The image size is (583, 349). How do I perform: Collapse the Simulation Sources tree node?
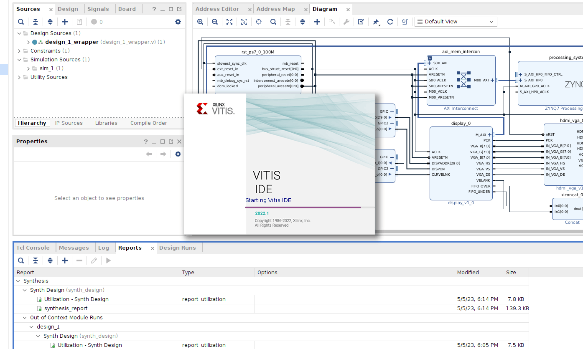19,60
